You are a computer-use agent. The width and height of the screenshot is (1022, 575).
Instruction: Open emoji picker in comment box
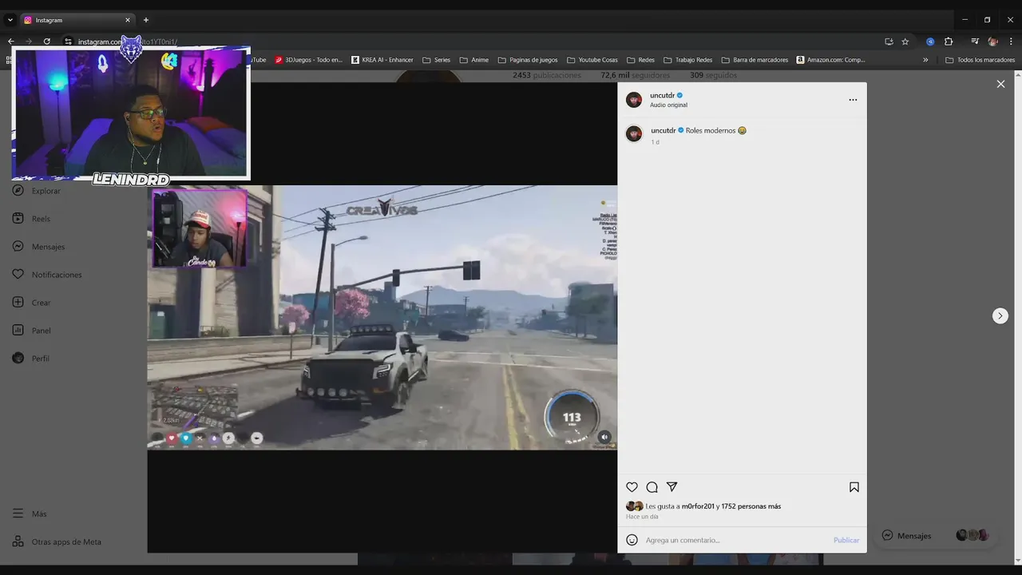point(632,540)
